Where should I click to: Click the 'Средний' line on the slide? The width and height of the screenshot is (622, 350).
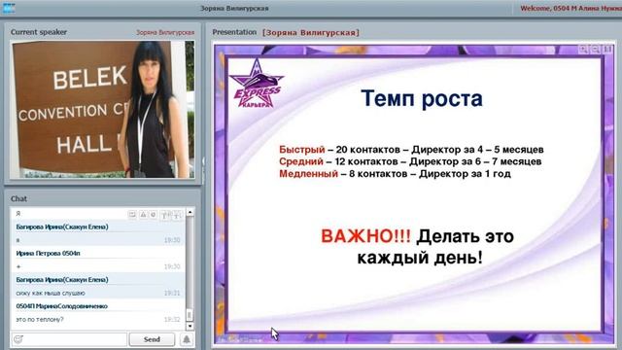410,161
